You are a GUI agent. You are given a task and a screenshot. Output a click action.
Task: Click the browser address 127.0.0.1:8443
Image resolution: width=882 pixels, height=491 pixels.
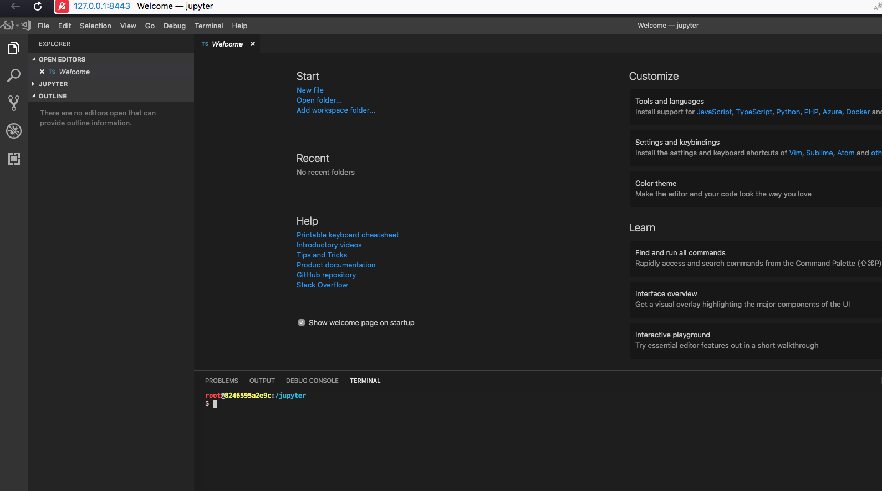tap(102, 6)
